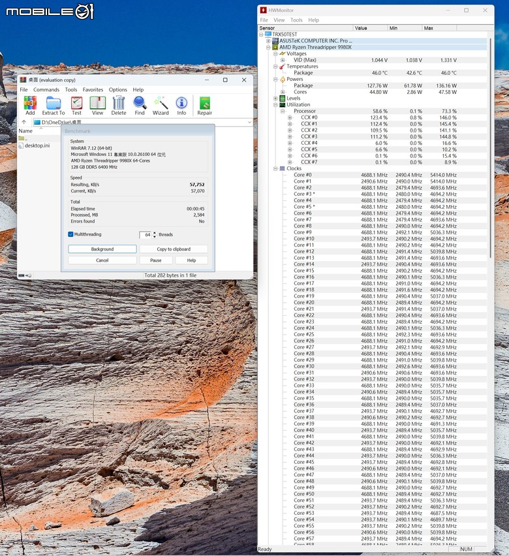Screen dimensions: 509x556
Task: Click the Powers flame icon
Action: (283, 79)
